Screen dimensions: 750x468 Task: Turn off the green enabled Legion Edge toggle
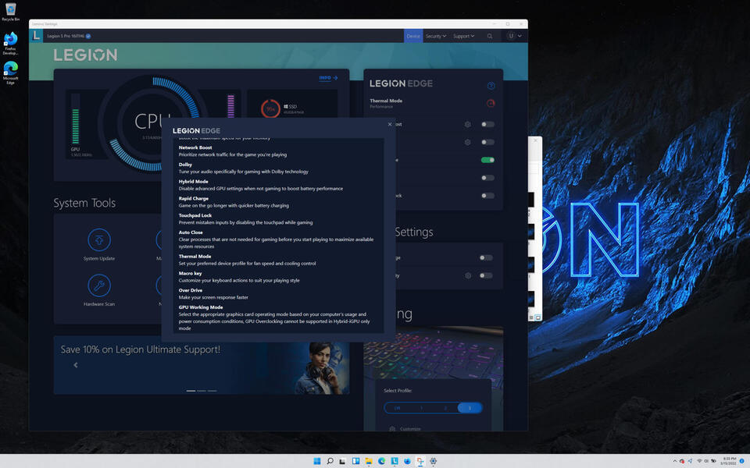point(487,160)
